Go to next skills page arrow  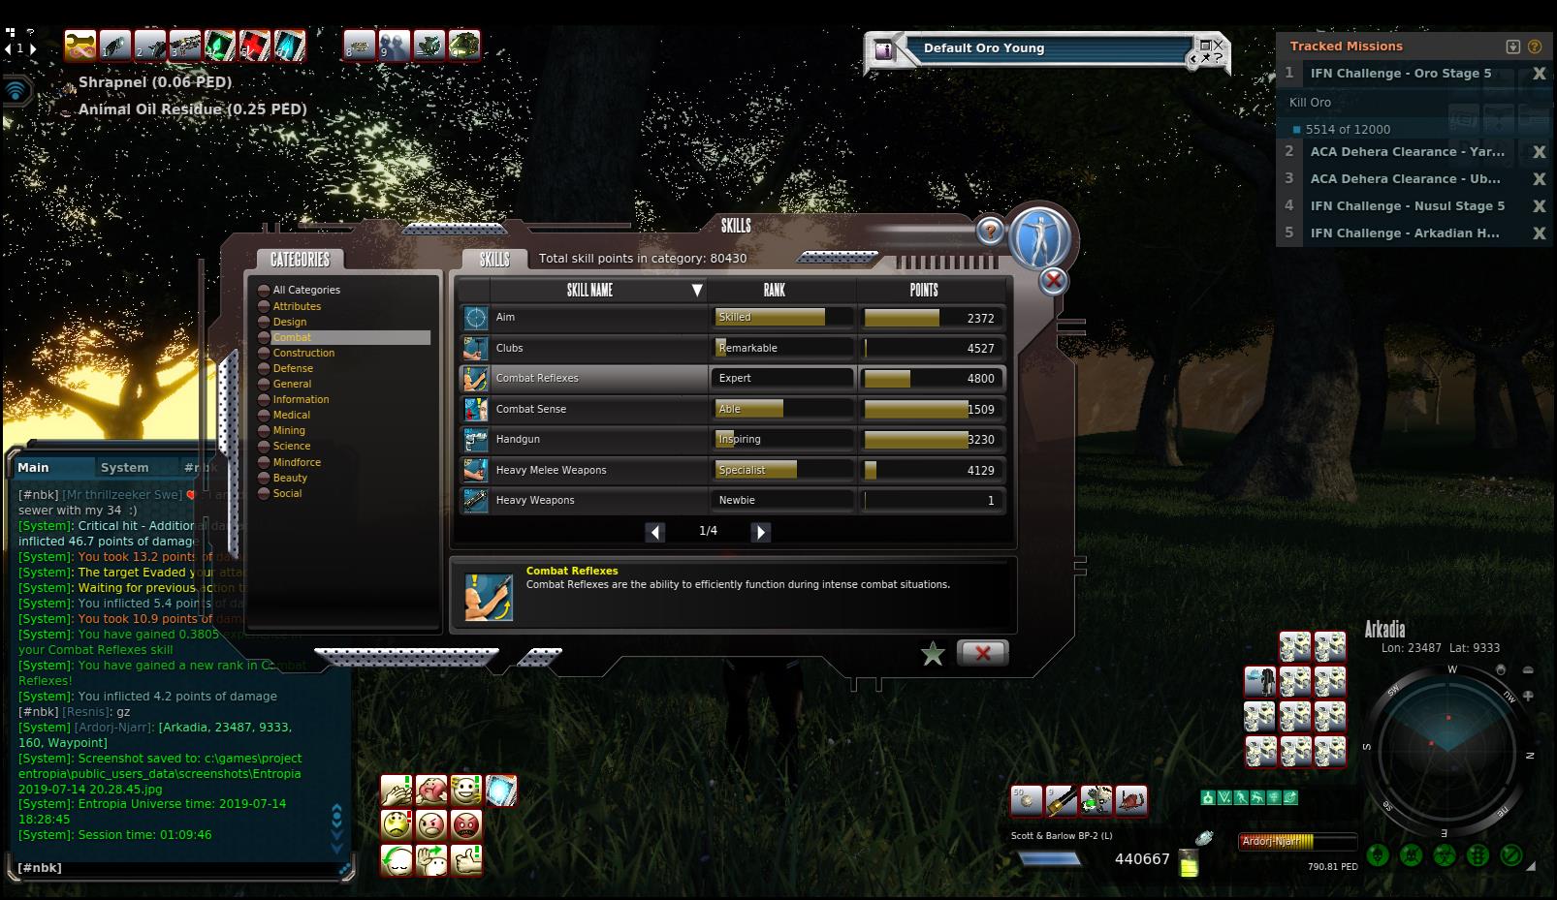coord(761,532)
